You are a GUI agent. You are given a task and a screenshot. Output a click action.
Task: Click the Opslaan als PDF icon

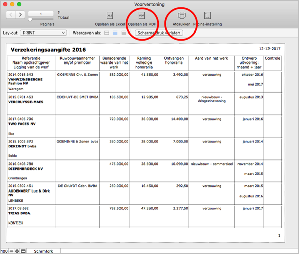tap(142, 15)
